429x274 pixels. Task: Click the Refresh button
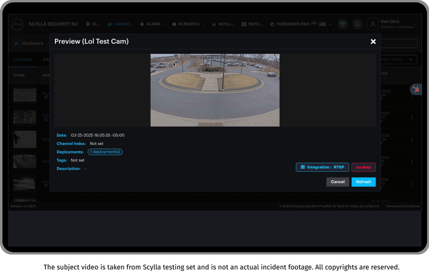[363, 182]
